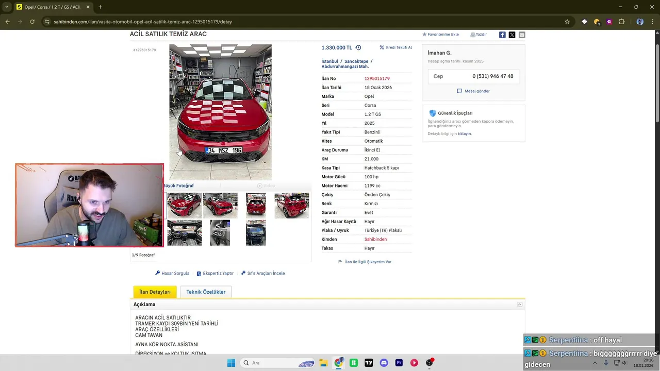Select the third car front thumbnail
660x371 pixels.
pos(256,206)
